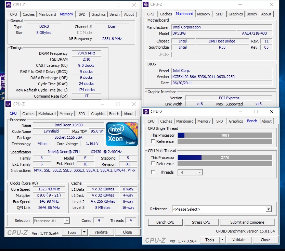
Task: Click CAS# Latency value 9.0 clocks
Action: click(x=86, y=65)
